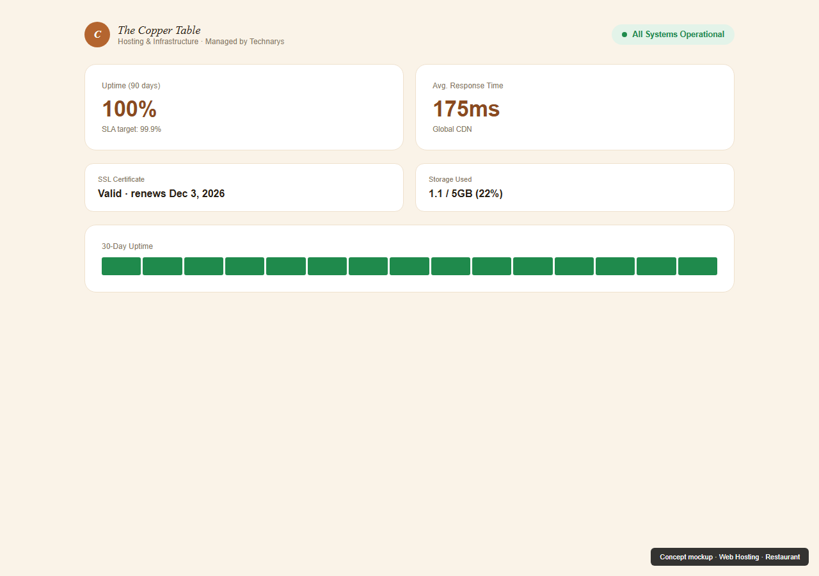Viewport: 819px width, 576px height.
Task: Click the 175ms response value
Action: pos(466,109)
